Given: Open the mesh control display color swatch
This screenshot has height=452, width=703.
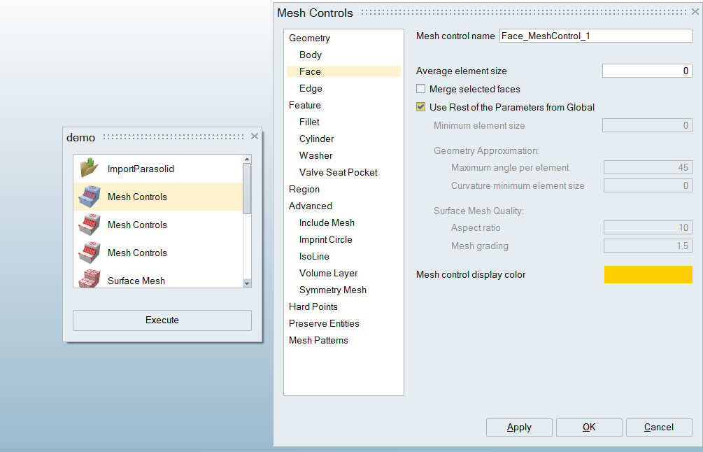Looking at the screenshot, I should click(x=648, y=274).
